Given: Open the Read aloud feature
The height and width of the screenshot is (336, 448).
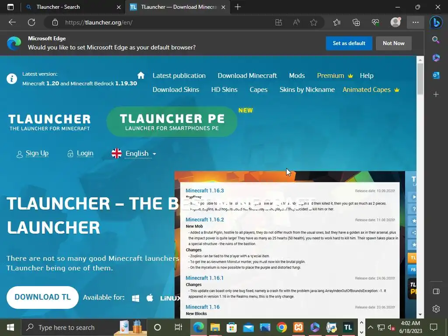Looking at the screenshot, I should [296, 22].
